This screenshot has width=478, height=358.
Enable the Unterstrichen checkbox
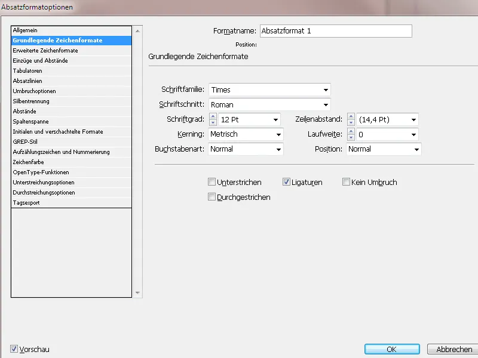212,182
